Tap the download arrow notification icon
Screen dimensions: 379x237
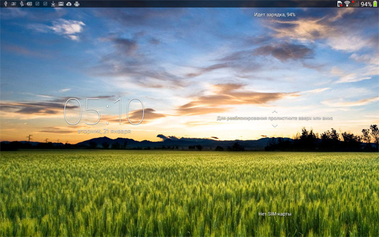pyautogui.click(x=53, y=4)
